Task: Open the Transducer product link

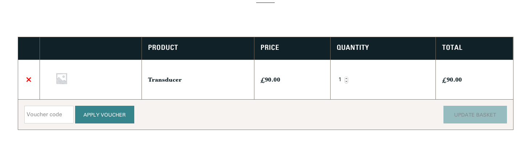Action: coord(165,80)
